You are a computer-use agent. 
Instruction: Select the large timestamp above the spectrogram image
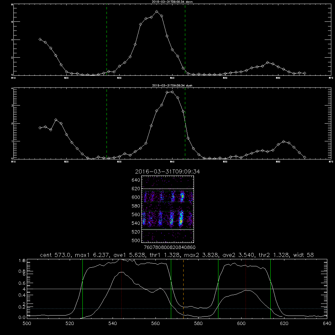167,172
